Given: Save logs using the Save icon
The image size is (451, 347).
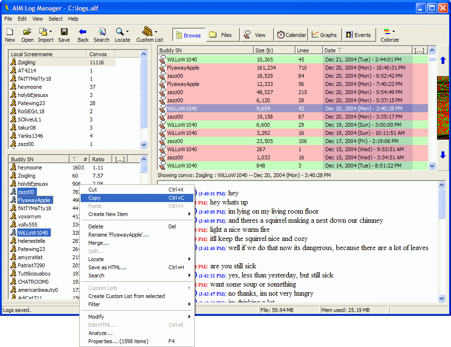Looking at the screenshot, I should [64, 31].
